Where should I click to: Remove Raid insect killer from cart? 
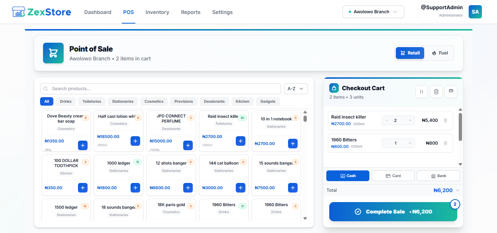pos(445,120)
